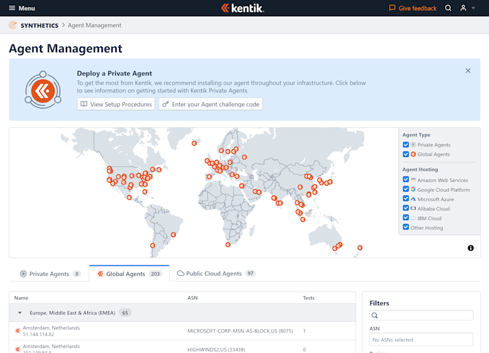
Task: Click the ASN column header
Action: [x=192, y=298]
